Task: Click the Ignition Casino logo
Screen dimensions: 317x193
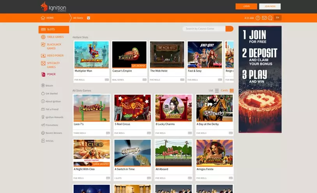Action: click(53, 7)
